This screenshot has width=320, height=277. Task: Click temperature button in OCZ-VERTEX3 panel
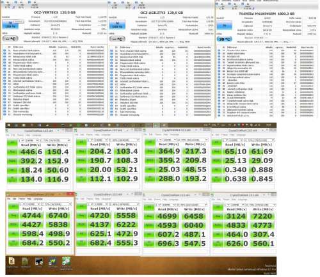point(10,38)
